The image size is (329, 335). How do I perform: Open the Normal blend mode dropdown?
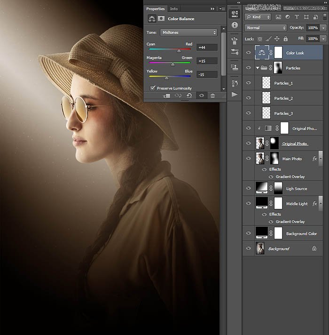point(266,28)
